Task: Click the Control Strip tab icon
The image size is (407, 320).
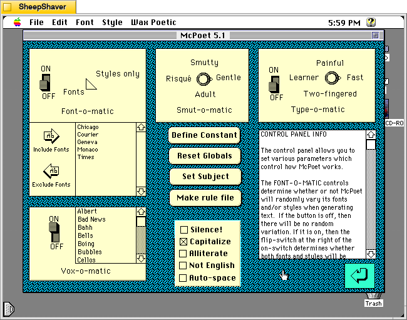Action: pos(8,309)
